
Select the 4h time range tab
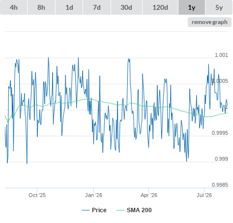(14, 7)
